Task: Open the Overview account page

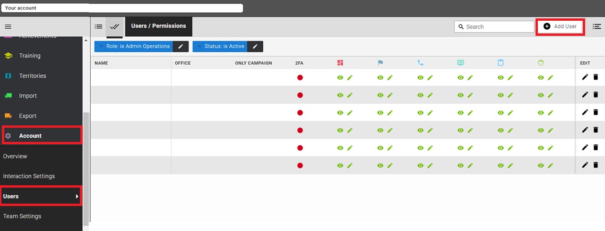Action: click(15, 156)
